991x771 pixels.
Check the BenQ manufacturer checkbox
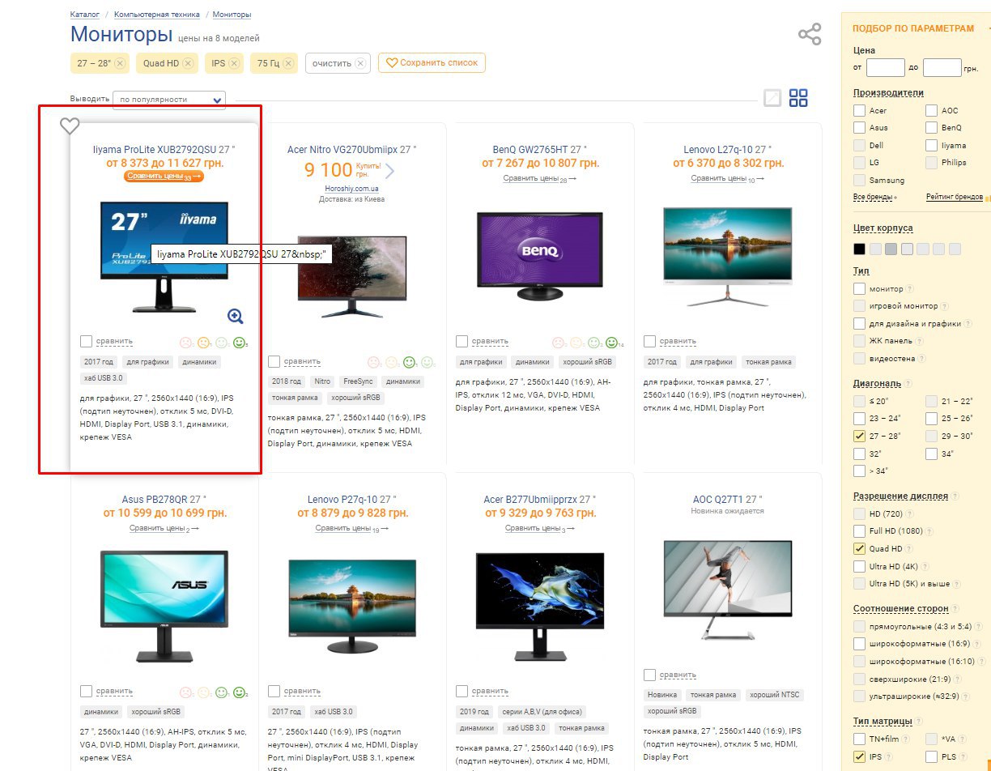click(x=932, y=128)
